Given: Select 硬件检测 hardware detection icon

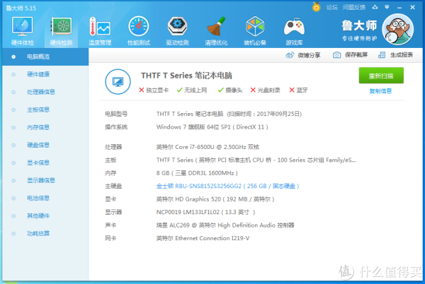Looking at the screenshot, I should pyautogui.click(x=61, y=31).
